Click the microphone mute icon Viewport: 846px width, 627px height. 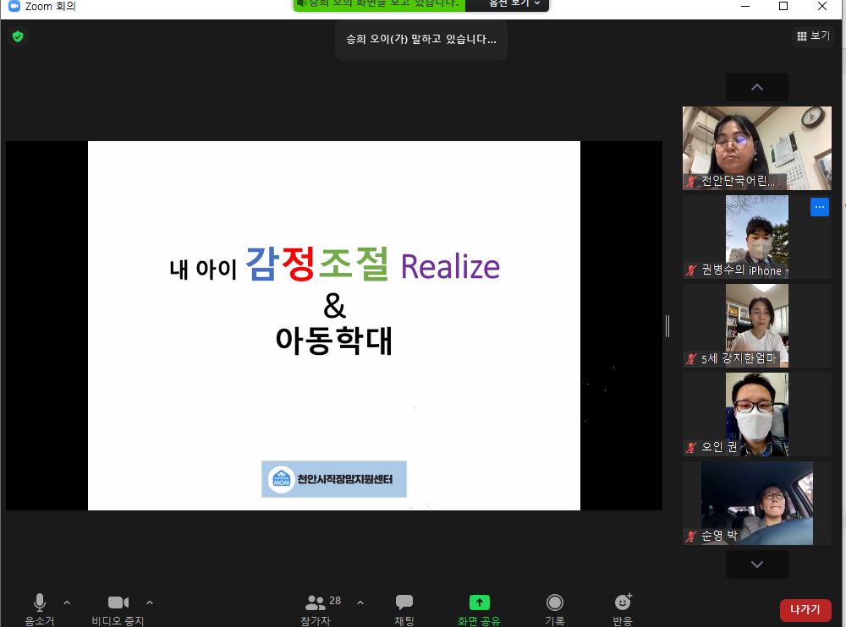[x=40, y=602]
